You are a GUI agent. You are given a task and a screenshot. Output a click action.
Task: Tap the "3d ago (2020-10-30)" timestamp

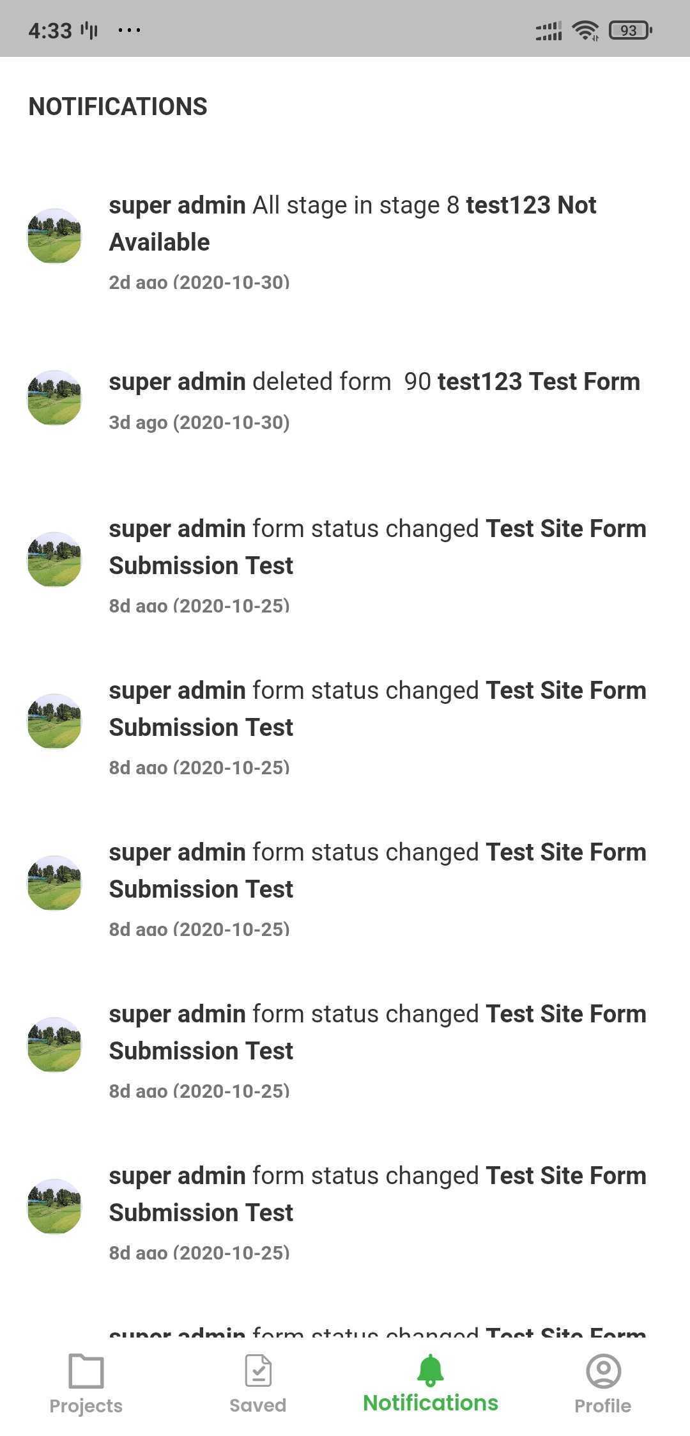199,423
